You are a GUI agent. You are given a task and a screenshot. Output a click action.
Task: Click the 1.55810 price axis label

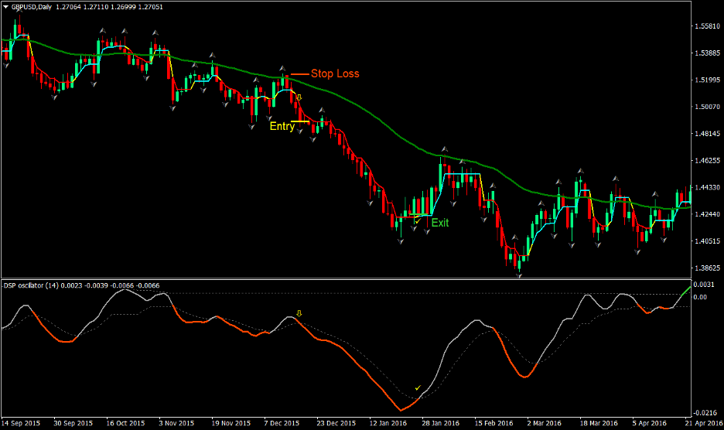click(x=708, y=26)
